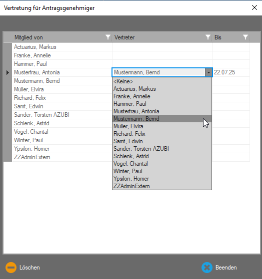Screen dimensions: 262x279
Task: Open filter for Mitglied von column
Action: pos(108,37)
